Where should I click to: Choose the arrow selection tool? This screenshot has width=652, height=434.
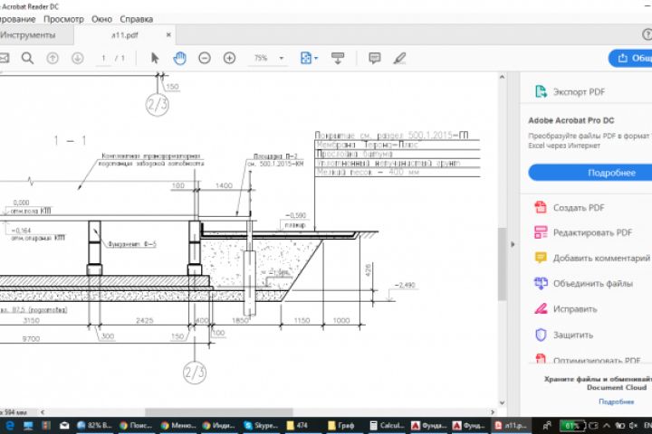click(x=155, y=58)
